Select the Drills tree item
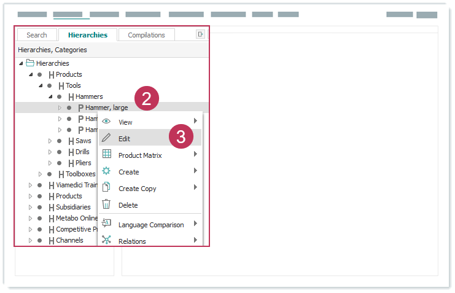 (x=82, y=152)
